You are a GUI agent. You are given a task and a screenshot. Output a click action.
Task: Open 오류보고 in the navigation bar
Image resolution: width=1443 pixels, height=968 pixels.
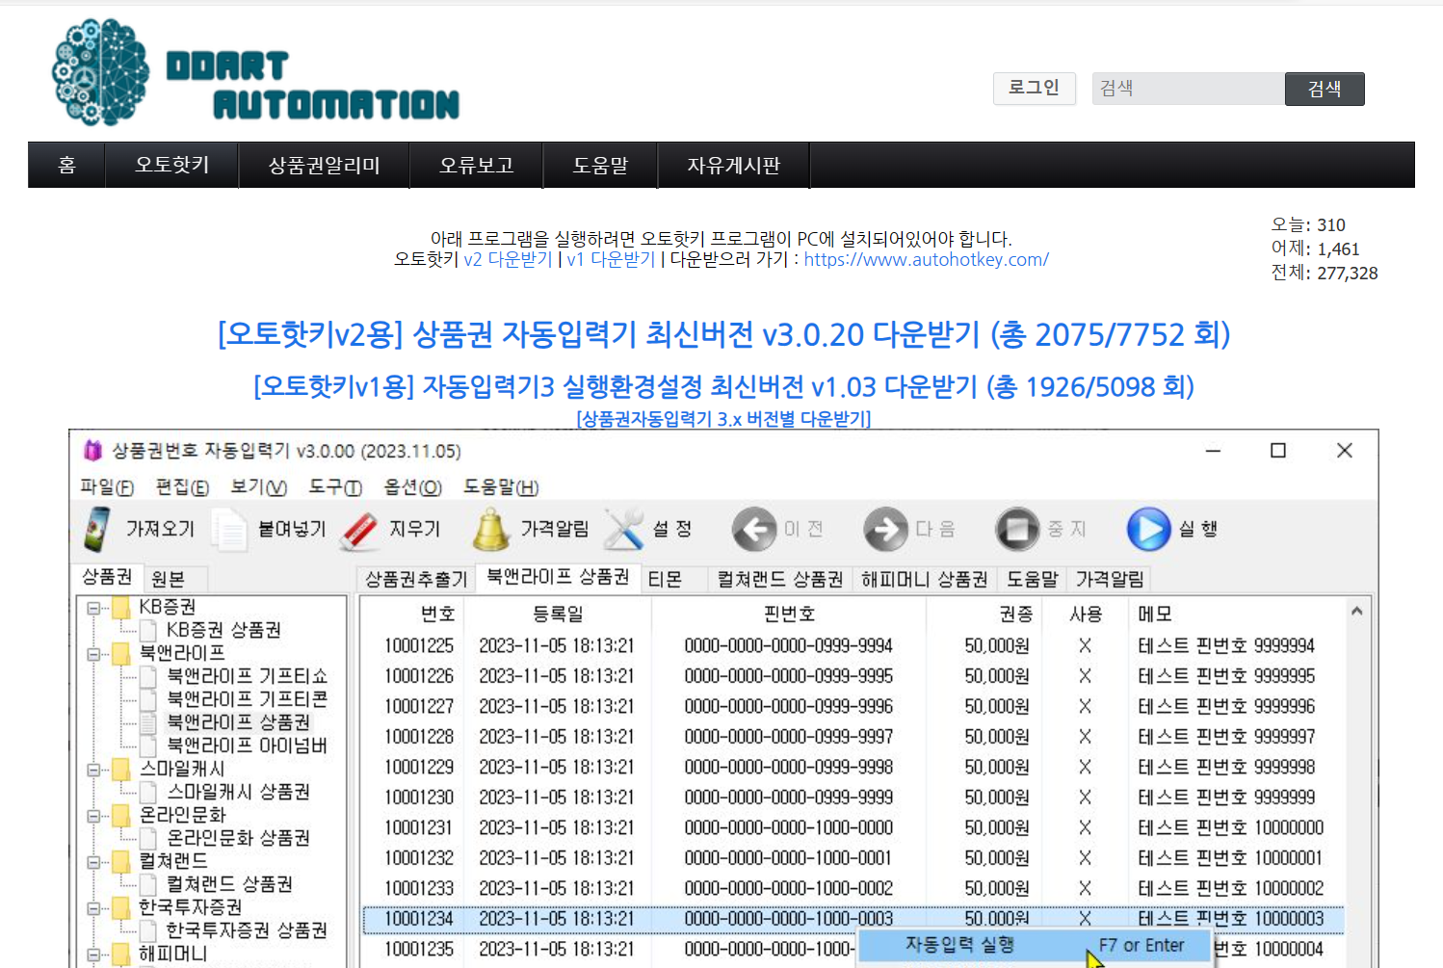point(477,165)
